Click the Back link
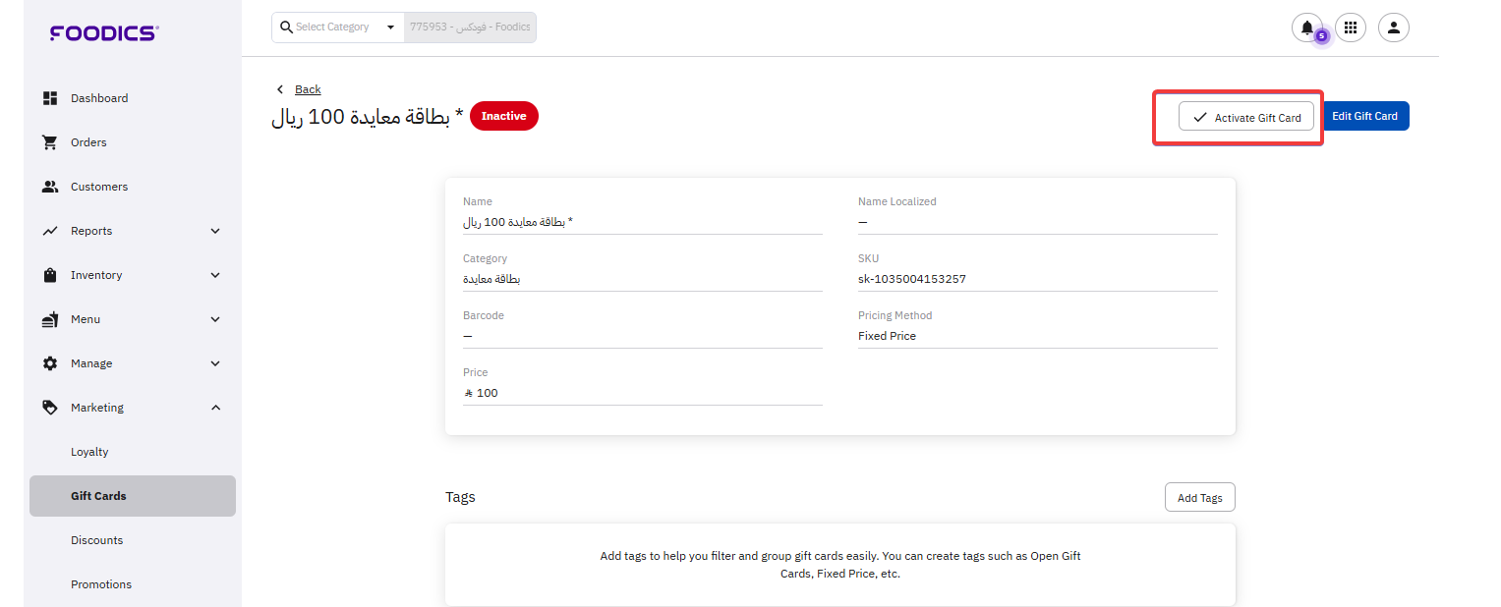This screenshot has width=1501, height=607. 308,89
